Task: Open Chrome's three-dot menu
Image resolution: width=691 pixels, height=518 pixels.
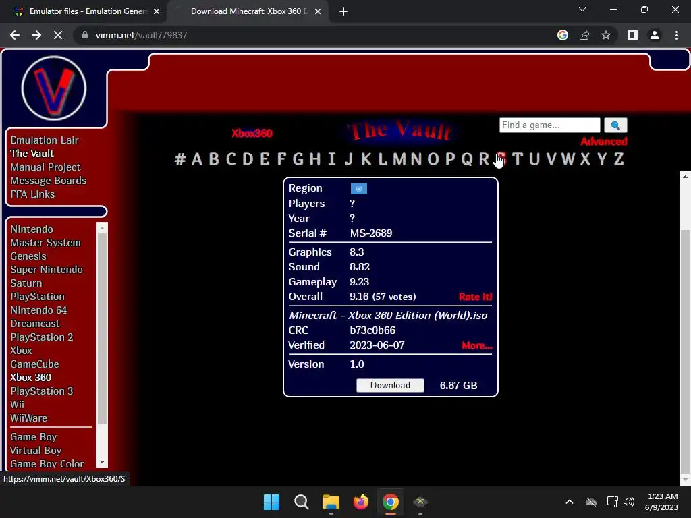Action: click(x=676, y=35)
